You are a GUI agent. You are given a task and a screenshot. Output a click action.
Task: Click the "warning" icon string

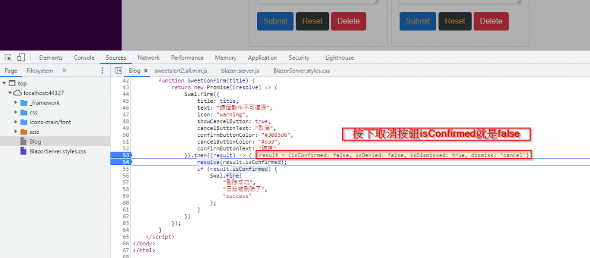tap(232, 114)
